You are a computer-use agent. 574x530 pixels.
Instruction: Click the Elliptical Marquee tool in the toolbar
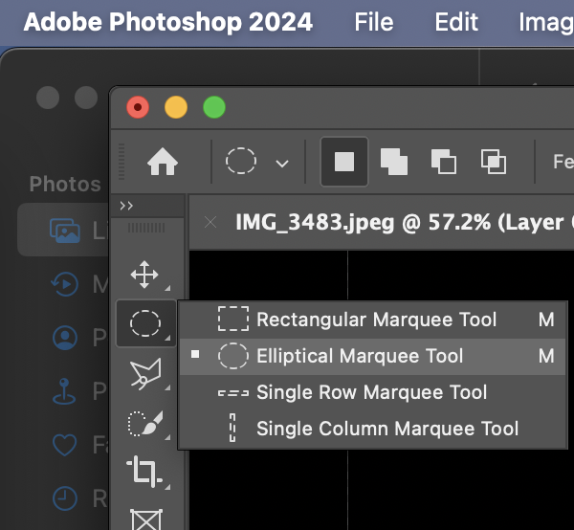[145, 323]
